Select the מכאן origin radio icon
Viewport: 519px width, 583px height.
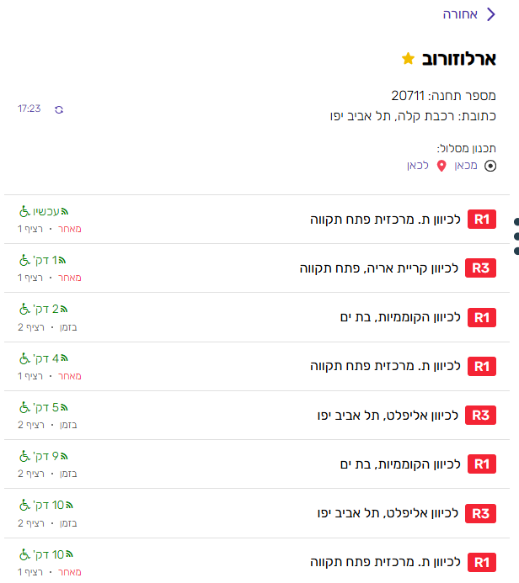[490, 166]
